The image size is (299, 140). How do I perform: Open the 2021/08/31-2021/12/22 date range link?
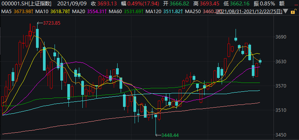pos(249,12)
